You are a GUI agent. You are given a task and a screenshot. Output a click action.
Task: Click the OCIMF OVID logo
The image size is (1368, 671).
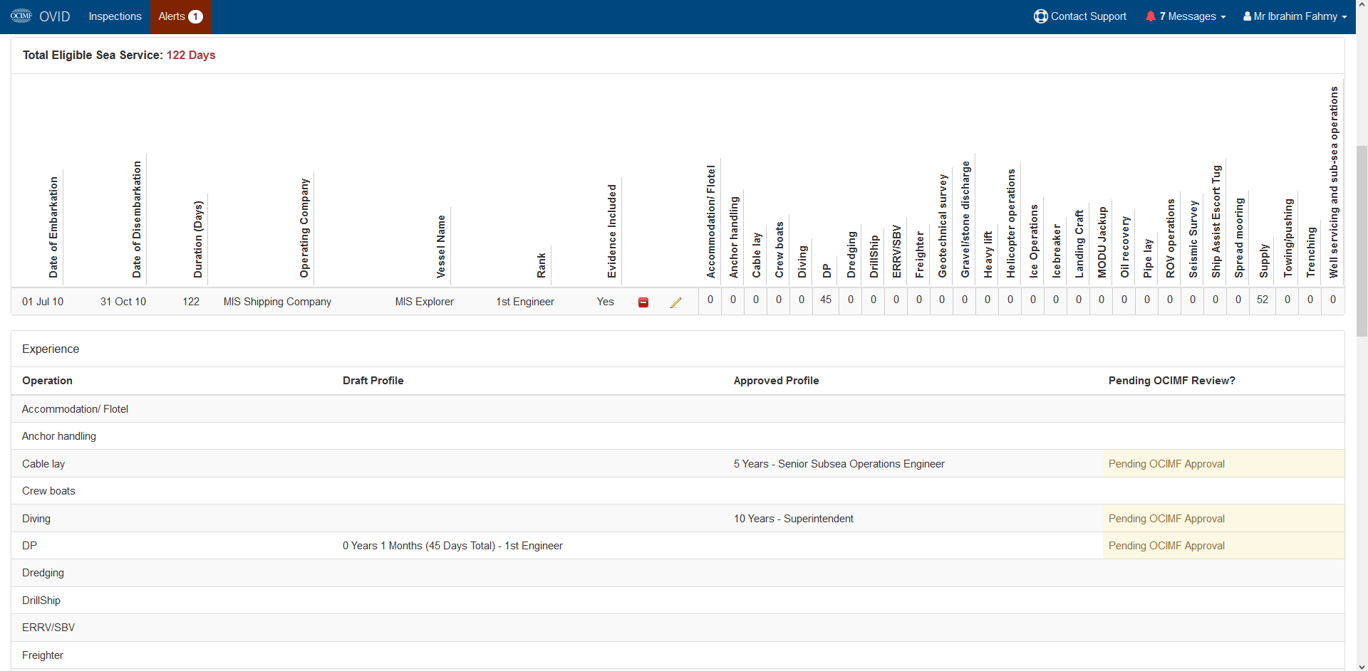click(x=21, y=16)
